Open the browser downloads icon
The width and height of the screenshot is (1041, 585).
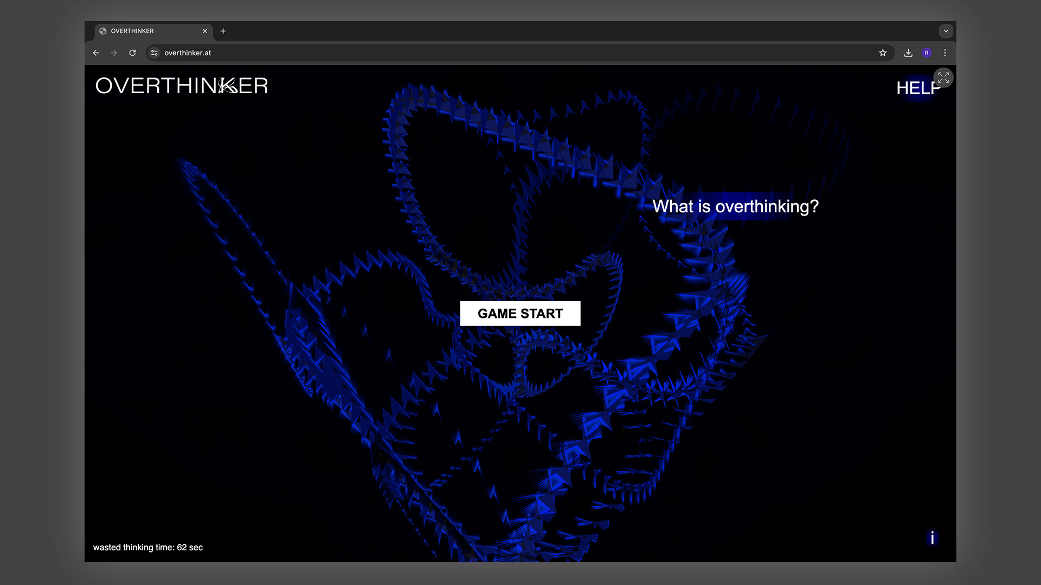(x=908, y=53)
